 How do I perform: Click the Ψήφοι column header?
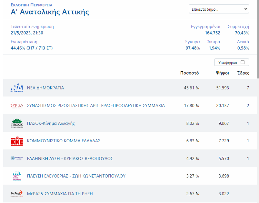[222, 73]
